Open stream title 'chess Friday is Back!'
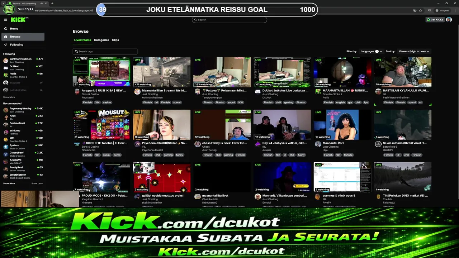Image resolution: width=459 pixels, height=258 pixels. 224,143
